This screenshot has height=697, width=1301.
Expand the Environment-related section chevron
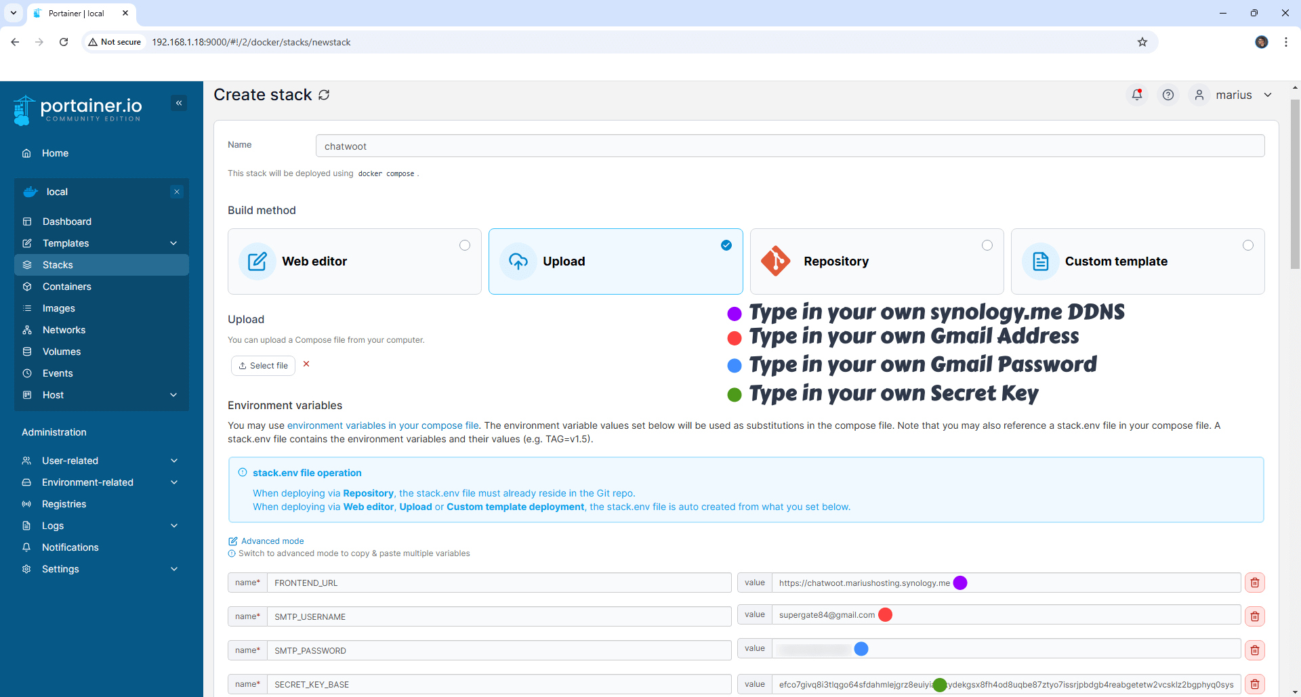(x=174, y=482)
